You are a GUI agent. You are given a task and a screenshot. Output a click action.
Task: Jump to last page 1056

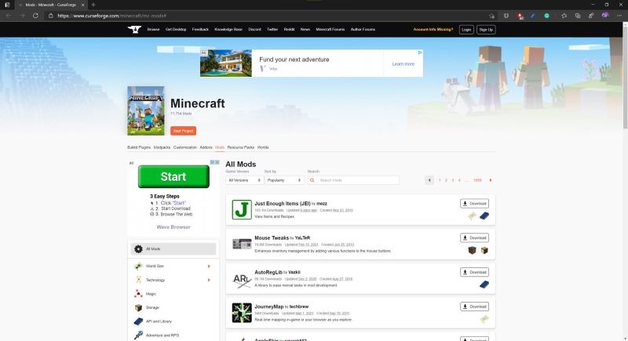point(477,180)
